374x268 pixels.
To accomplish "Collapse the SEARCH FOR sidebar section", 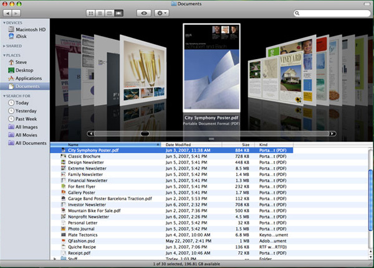I will 4,96.
